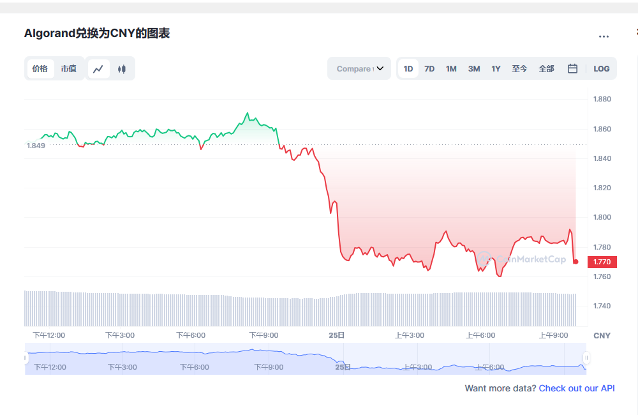Click the 1.860 price axis label

602,129
